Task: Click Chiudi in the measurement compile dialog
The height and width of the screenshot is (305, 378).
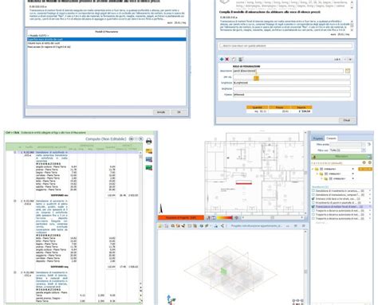Action: (347, 120)
